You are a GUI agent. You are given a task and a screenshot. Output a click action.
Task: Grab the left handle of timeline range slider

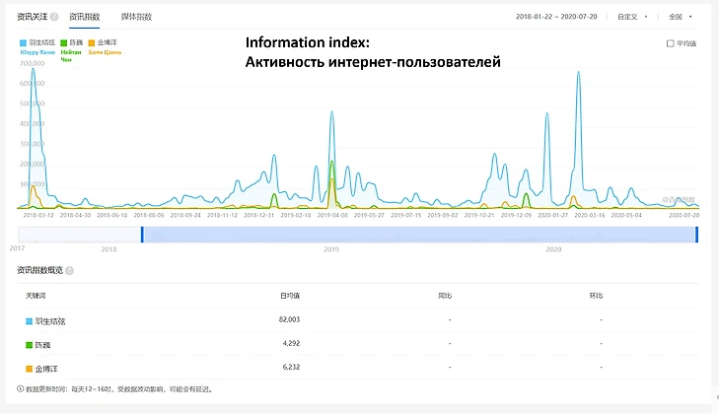142,235
